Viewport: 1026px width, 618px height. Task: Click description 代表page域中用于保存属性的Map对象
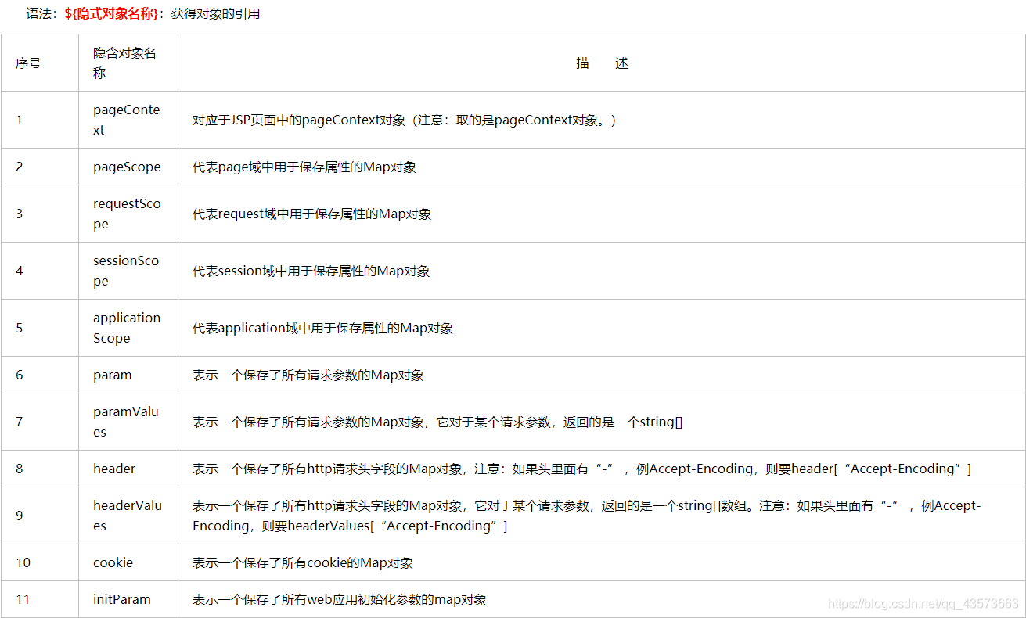click(304, 167)
